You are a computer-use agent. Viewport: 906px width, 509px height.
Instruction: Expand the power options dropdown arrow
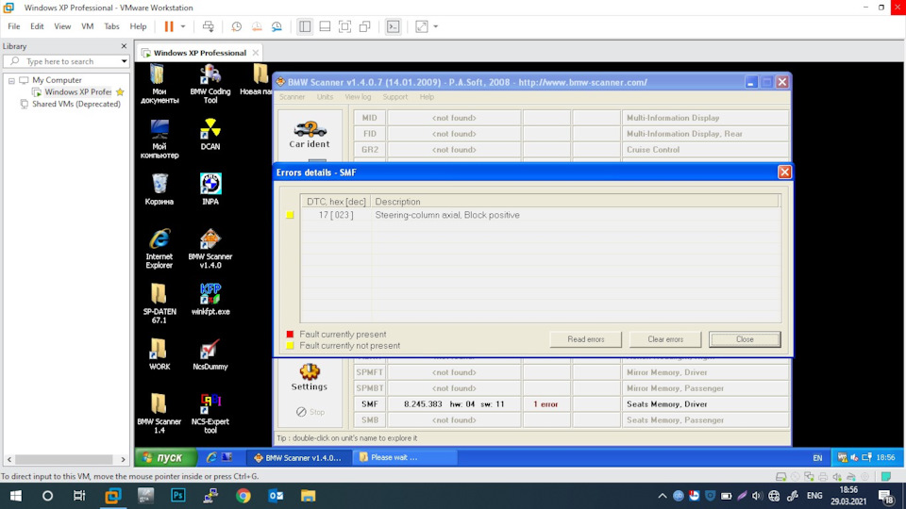183,26
